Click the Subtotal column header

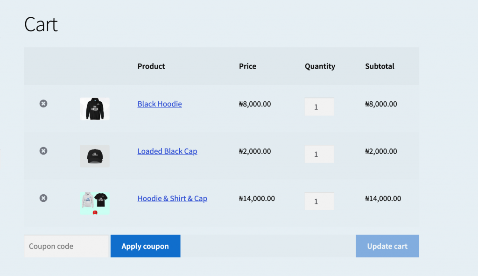click(x=380, y=66)
